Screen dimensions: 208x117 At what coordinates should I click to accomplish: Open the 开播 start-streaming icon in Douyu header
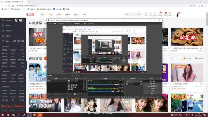click(155, 14)
